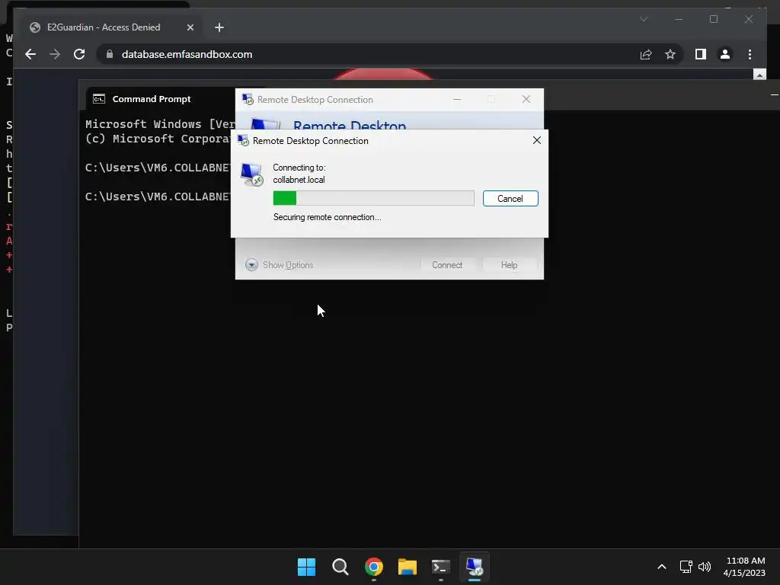Select the Command Prompt tab
This screenshot has width=780, height=585.
(x=152, y=99)
